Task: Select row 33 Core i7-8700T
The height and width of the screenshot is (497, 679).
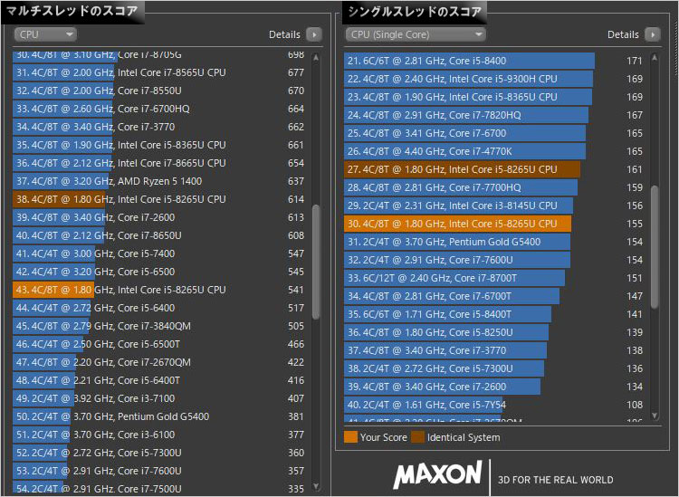Action: click(x=493, y=278)
